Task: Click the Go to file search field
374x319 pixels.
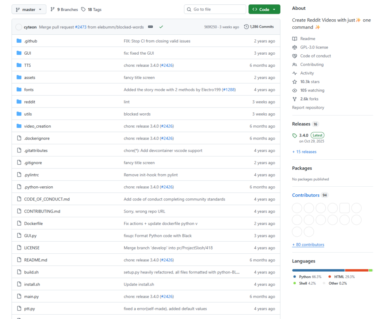Action: (215, 9)
